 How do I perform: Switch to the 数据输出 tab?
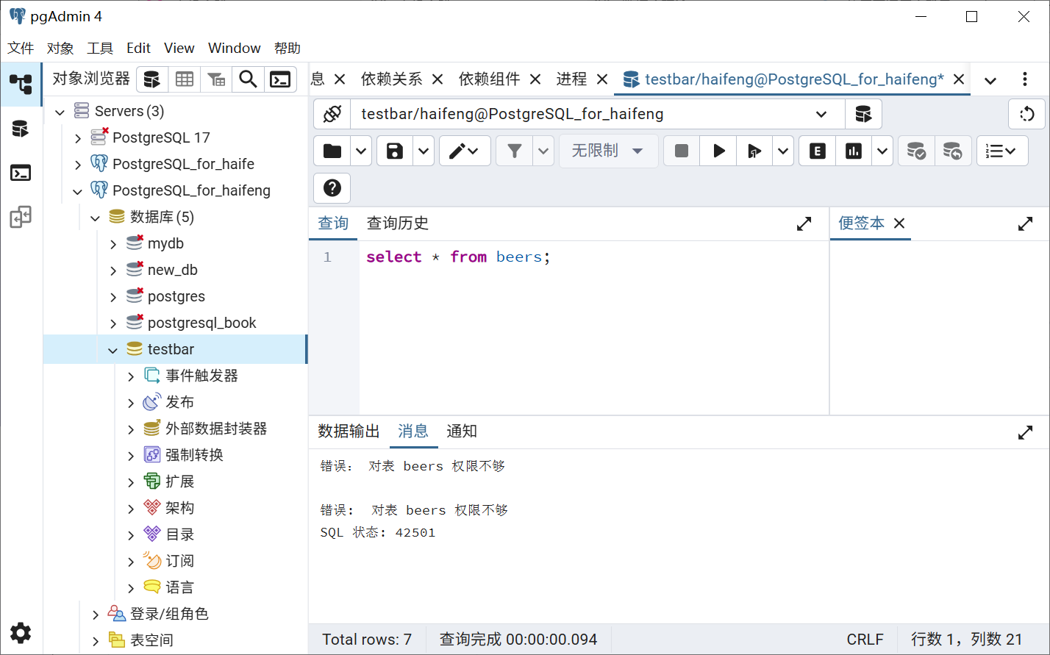click(349, 432)
